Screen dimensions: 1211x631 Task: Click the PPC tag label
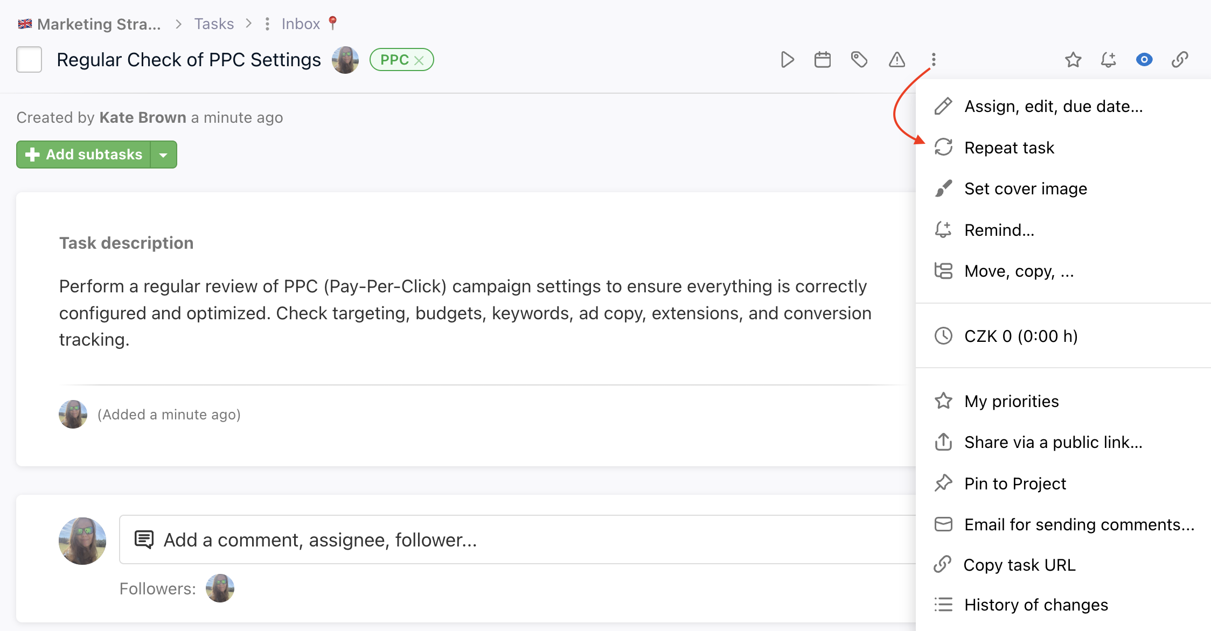394,60
